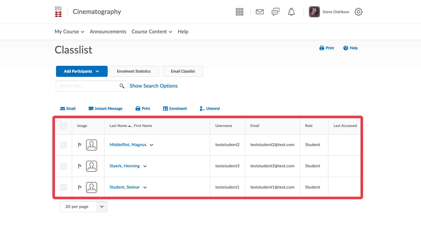The height and width of the screenshot is (236, 421).
Task: Open the update alerts bell icon
Action: (291, 12)
